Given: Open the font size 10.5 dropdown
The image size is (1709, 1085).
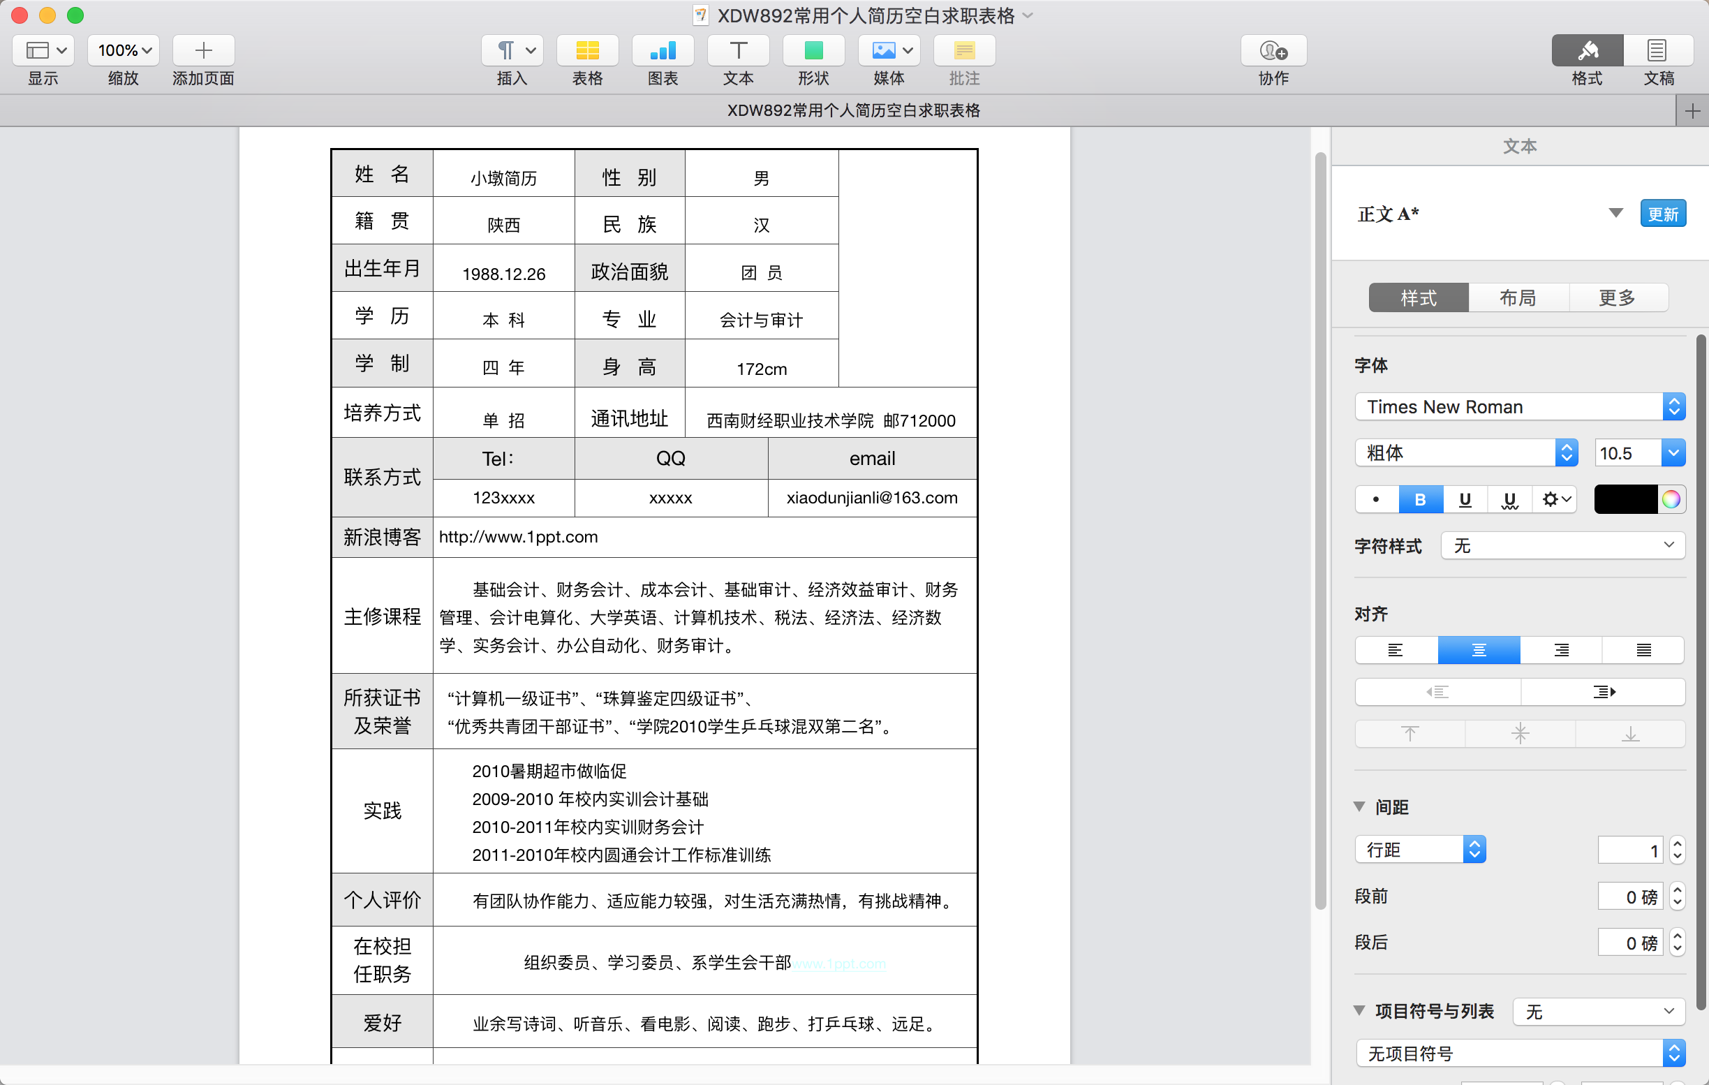Looking at the screenshot, I should pyautogui.click(x=1673, y=452).
